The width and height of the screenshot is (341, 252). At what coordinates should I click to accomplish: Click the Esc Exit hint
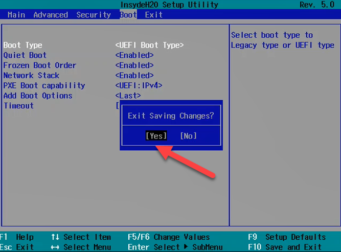tap(17, 247)
